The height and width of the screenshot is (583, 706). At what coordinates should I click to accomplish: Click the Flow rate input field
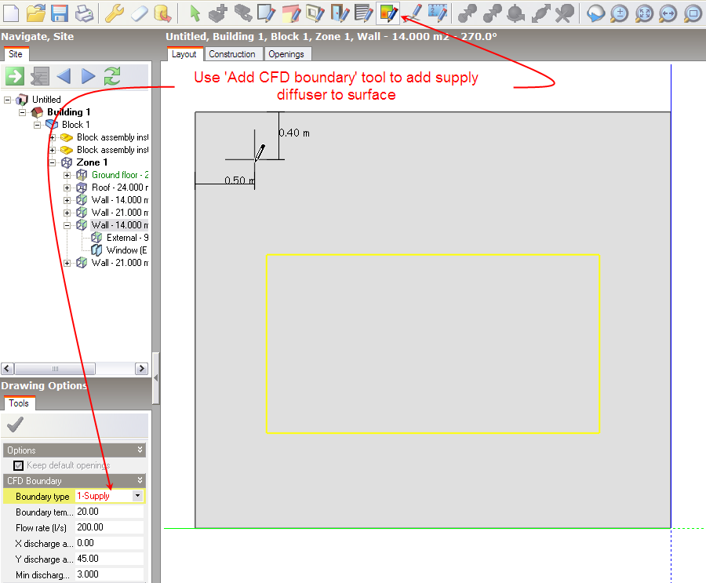pyautogui.click(x=109, y=527)
